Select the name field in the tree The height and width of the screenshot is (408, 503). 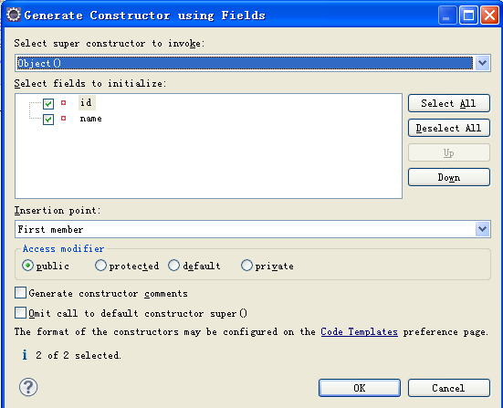point(90,119)
